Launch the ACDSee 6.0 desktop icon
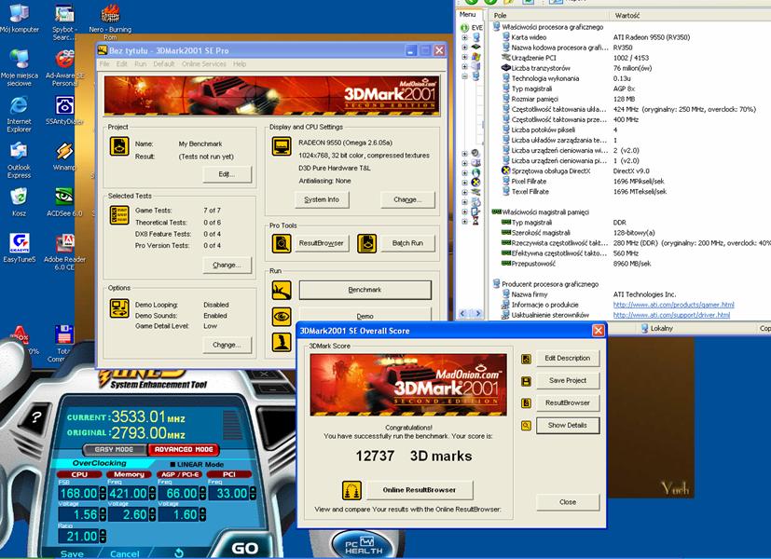The height and width of the screenshot is (559, 771). (64, 201)
